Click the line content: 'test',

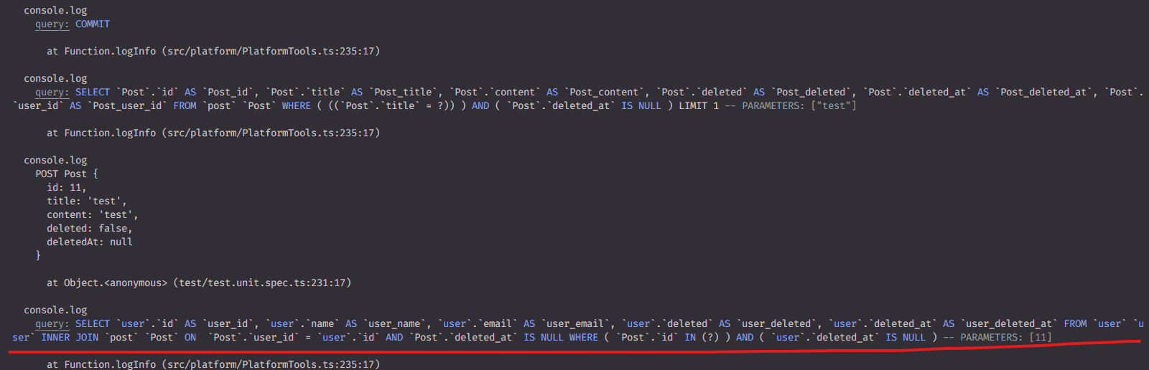93,214
